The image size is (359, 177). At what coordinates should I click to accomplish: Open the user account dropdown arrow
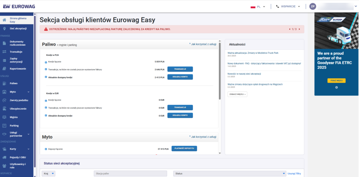(x=355, y=7)
